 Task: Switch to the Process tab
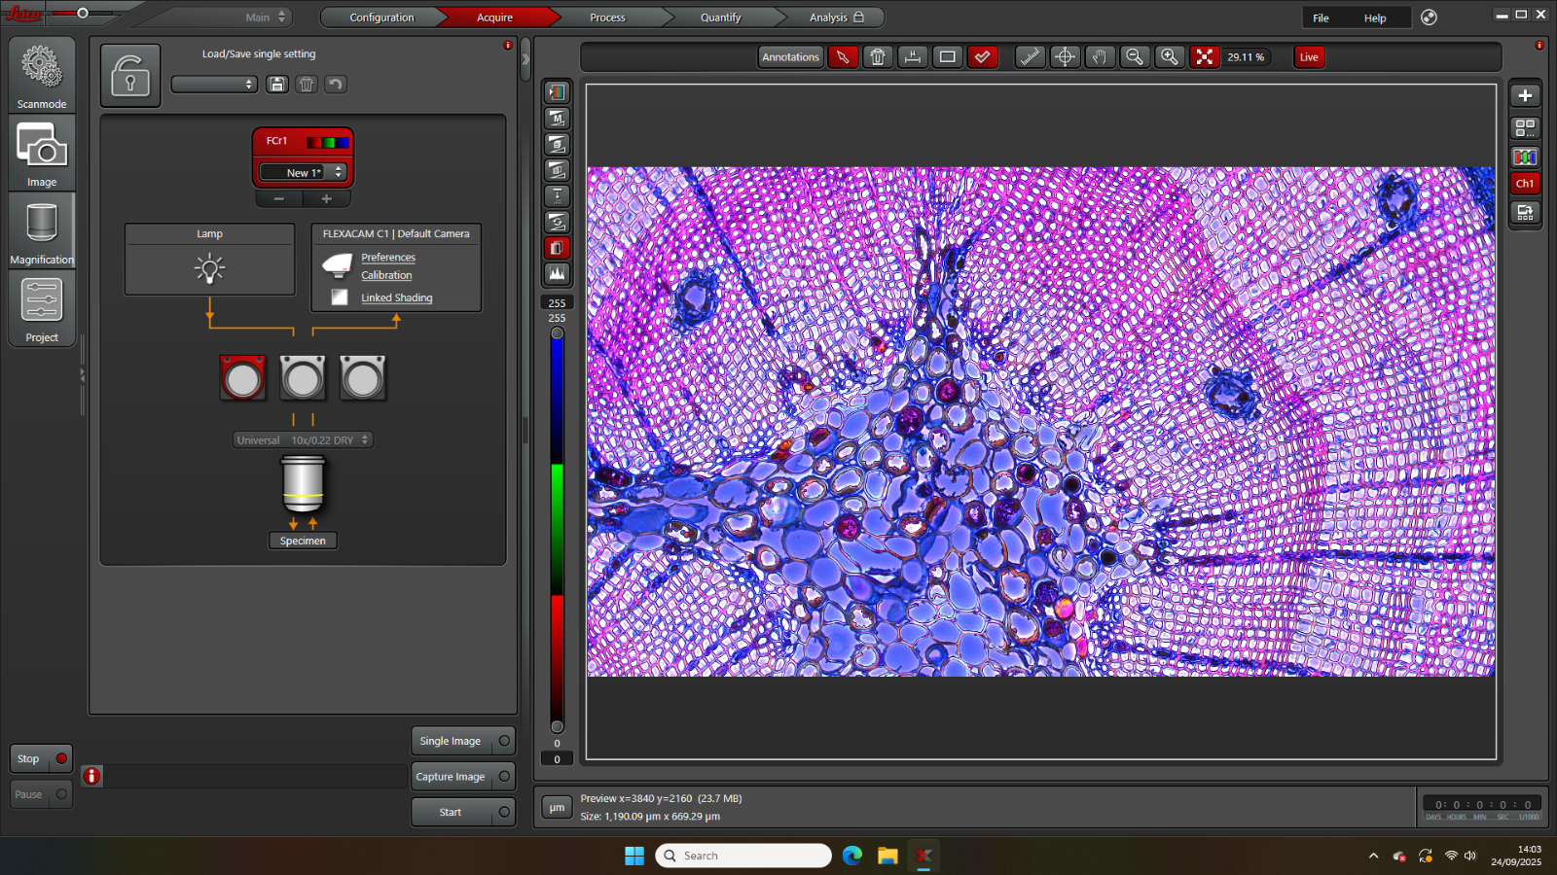click(x=607, y=17)
